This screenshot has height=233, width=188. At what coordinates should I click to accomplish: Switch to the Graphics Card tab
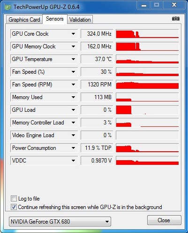coord(24,20)
